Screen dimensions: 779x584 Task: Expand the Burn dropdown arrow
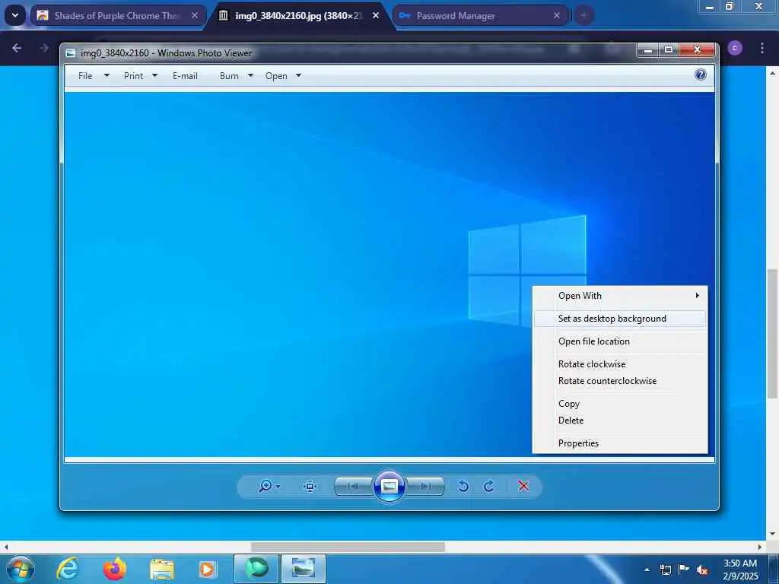(250, 76)
